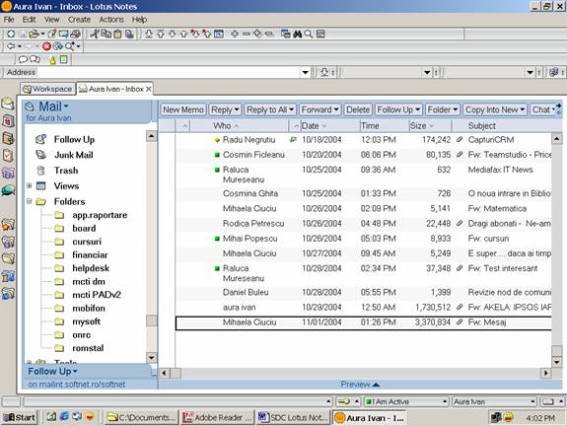Click the red Stop icon in navigation toolbar
The width and height of the screenshot is (567, 426).
pyautogui.click(x=46, y=46)
